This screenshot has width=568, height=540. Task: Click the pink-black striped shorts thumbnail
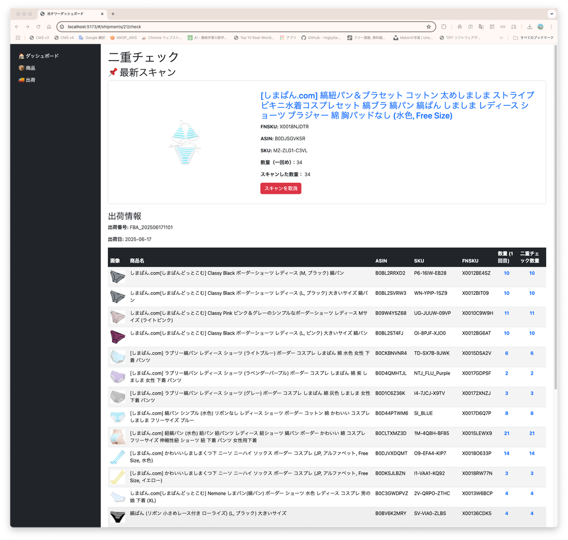[x=118, y=337]
